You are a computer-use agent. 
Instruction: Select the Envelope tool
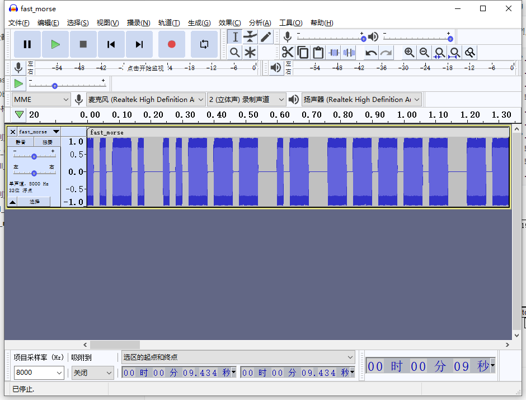250,37
